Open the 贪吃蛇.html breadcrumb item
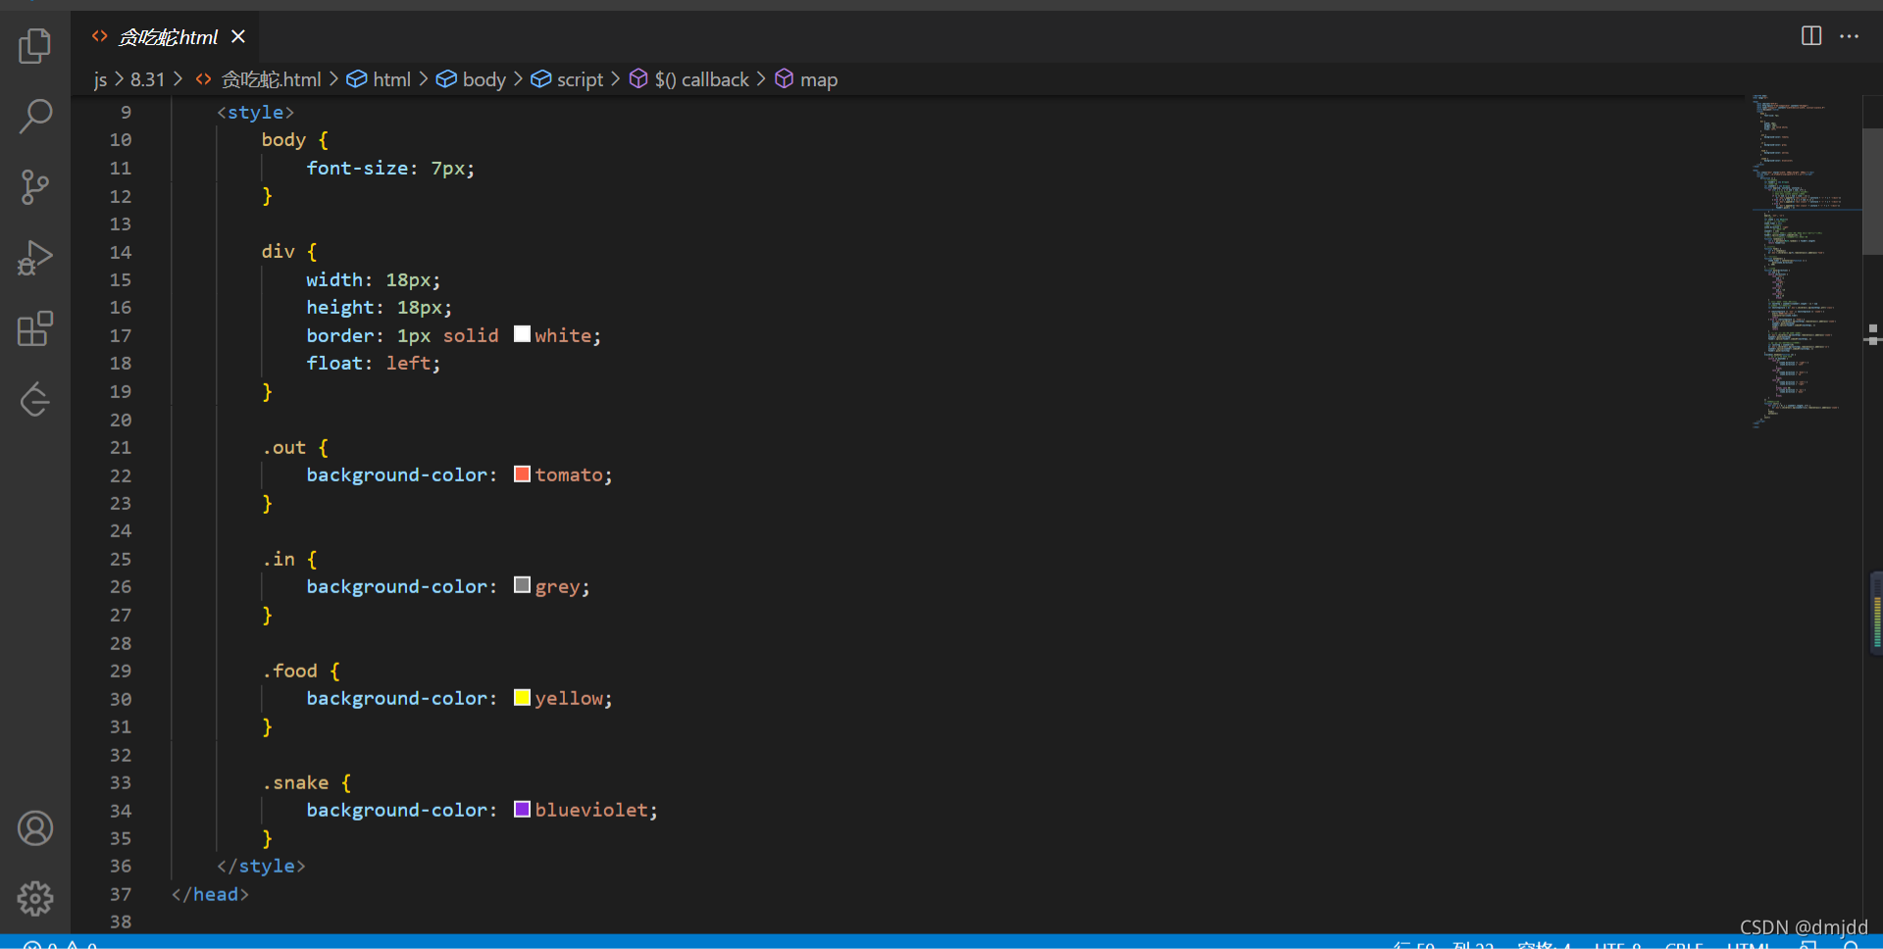1883x949 pixels. point(271,79)
